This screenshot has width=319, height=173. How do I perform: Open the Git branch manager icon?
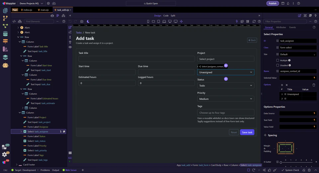[5, 18]
